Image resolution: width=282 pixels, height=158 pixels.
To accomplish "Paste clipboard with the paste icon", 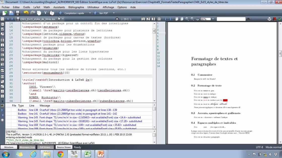I will click(x=52, y=13).
